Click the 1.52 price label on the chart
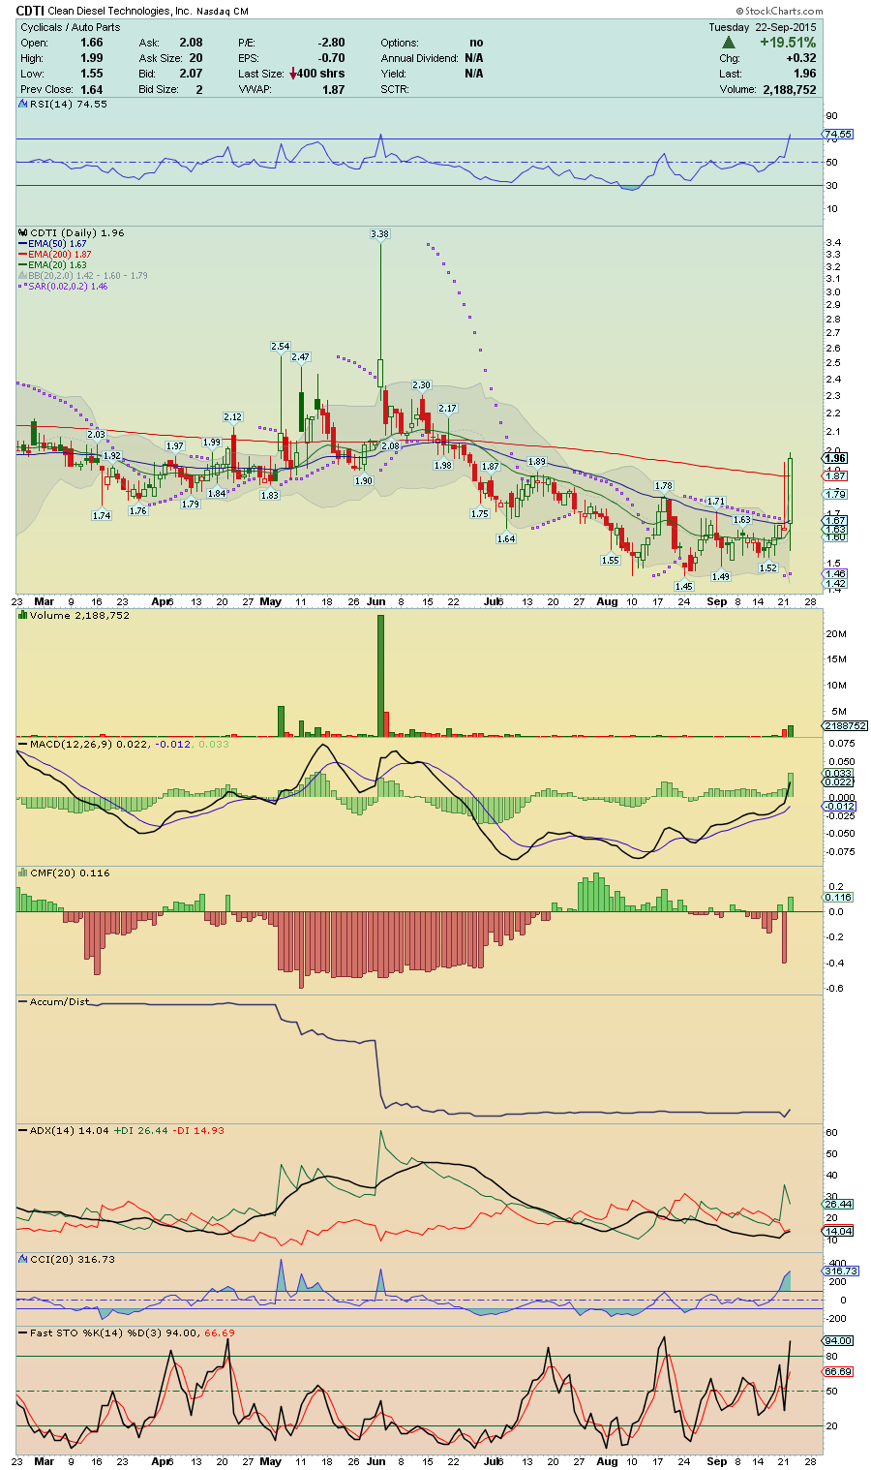This screenshot has width=871, height=1470. 768,568
